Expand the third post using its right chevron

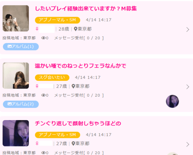pos(188,144)
